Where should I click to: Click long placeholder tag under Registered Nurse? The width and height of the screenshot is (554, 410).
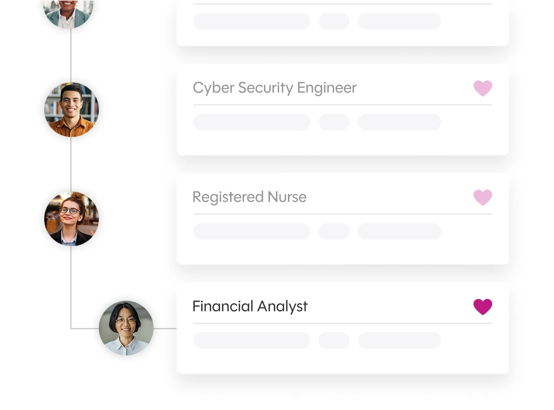251,232
